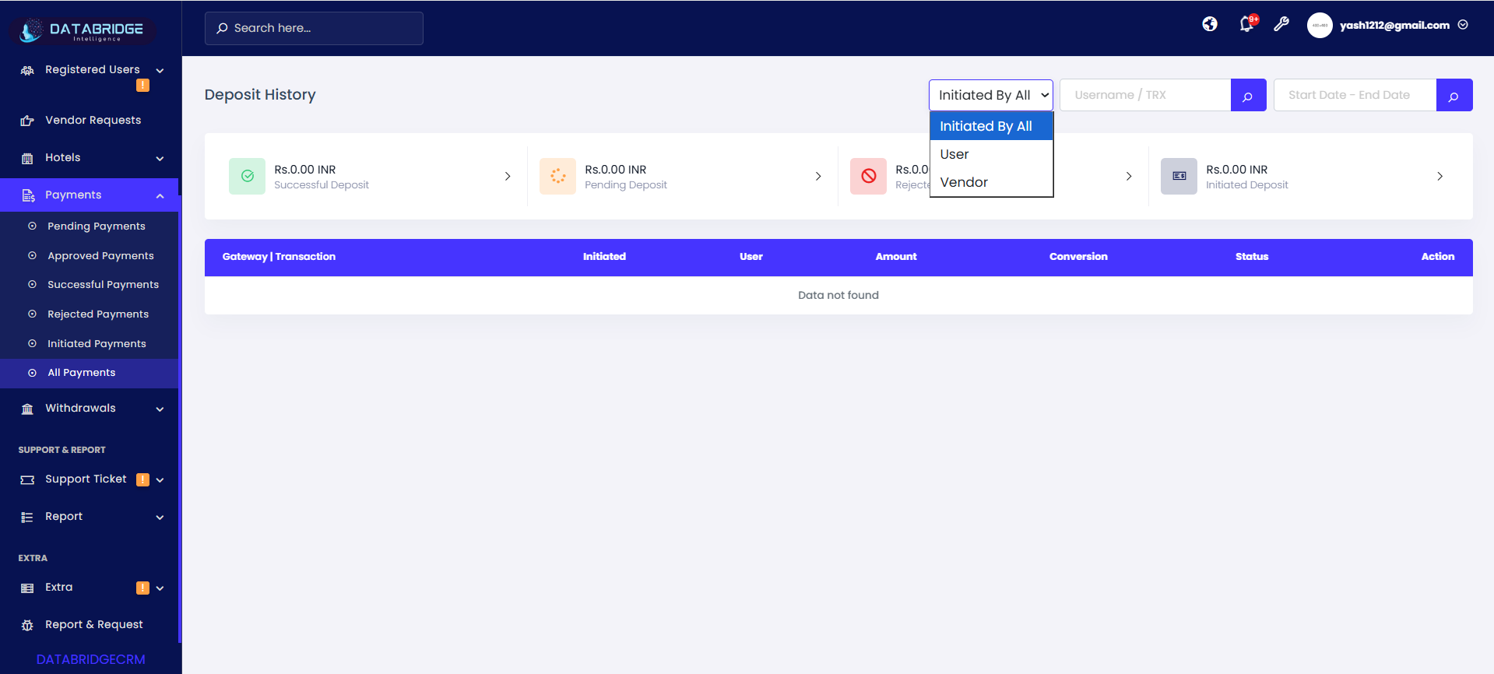This screenshot has width=1494, height=674.
Task: Click the orange alert badge on Extra
Action: point(142,588)
